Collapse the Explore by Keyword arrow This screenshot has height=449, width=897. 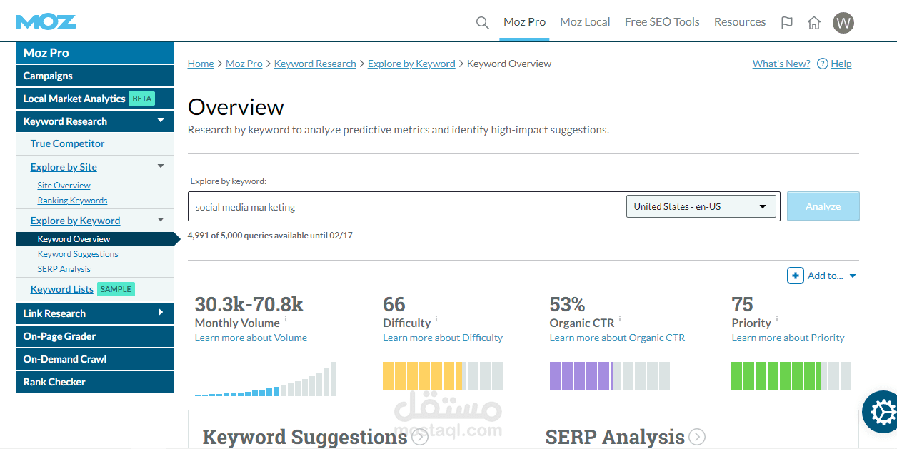coord(161,220)
